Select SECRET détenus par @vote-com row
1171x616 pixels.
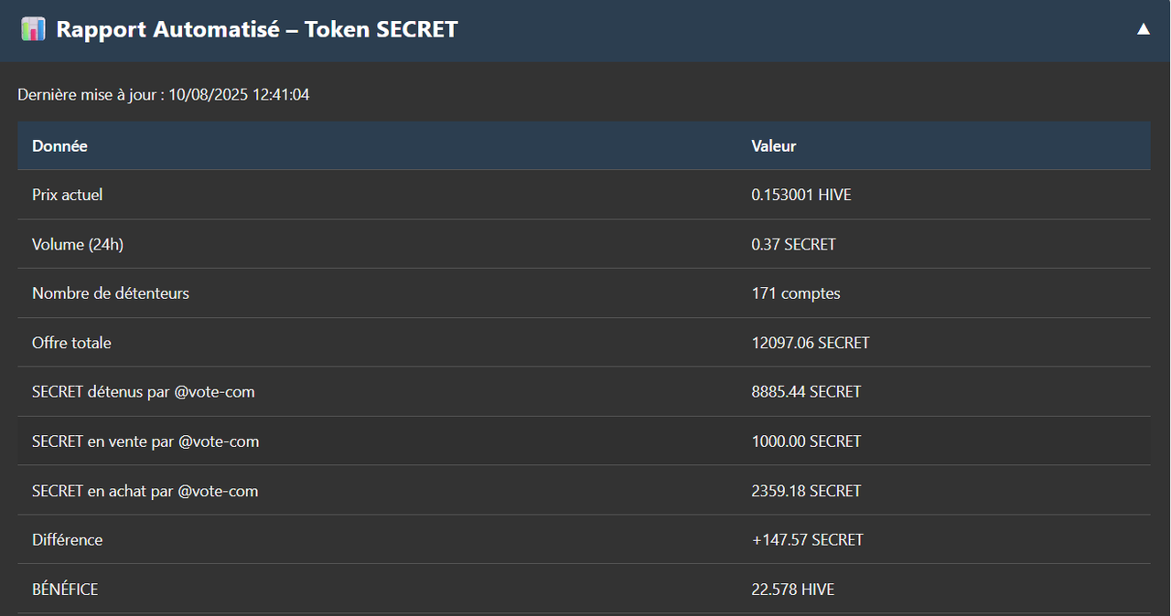click(584, 392)
